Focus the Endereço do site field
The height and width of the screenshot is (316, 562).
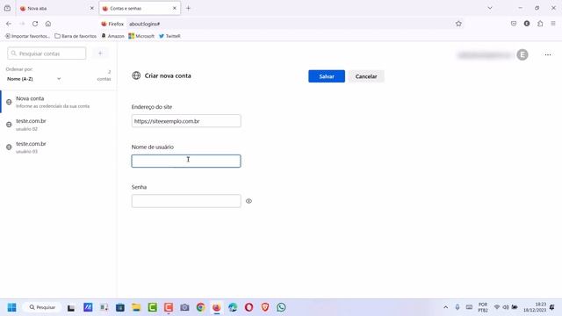pos(186,121)
